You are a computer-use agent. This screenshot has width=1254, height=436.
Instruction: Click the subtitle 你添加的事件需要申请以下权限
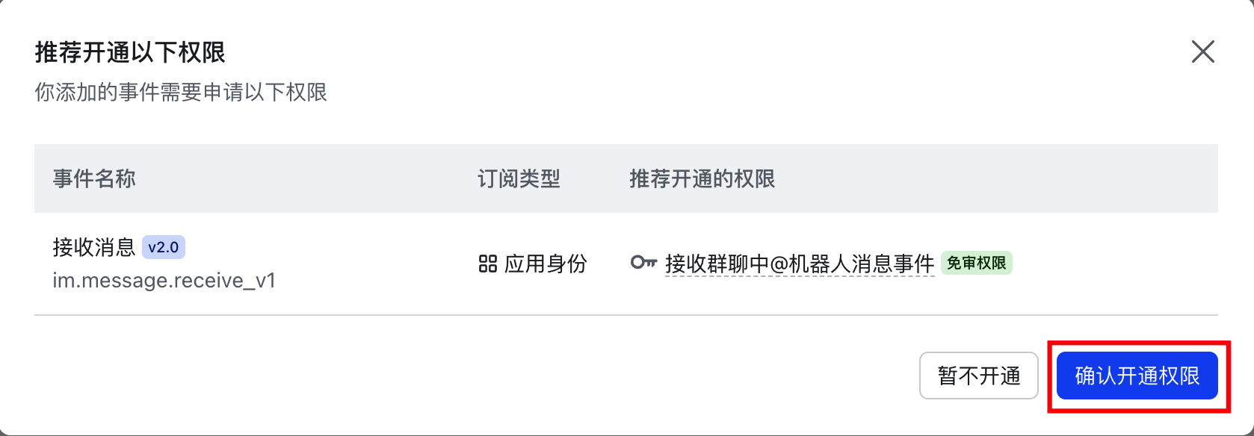[x=181, y=93]
